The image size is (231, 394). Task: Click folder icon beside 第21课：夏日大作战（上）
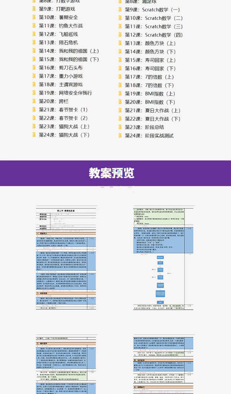pyautogui.click(x=120, y=111)
